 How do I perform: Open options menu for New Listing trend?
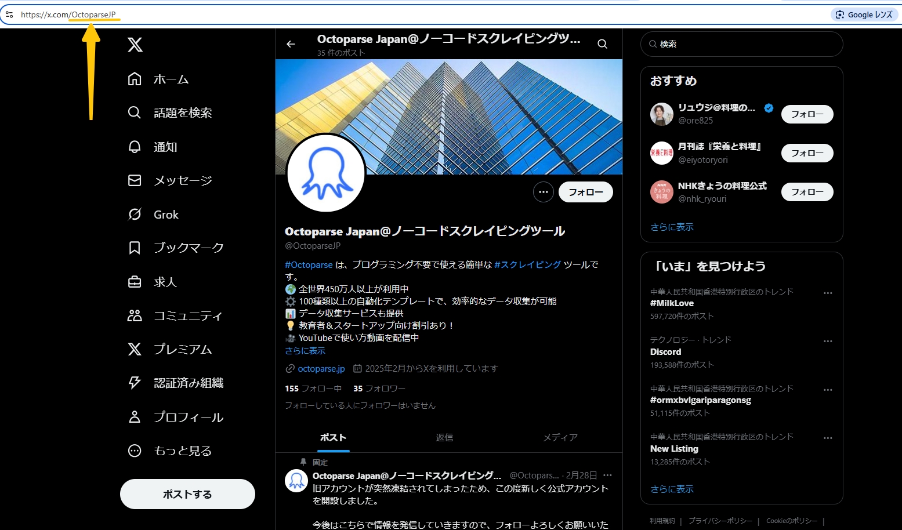[x=828, y=438]
